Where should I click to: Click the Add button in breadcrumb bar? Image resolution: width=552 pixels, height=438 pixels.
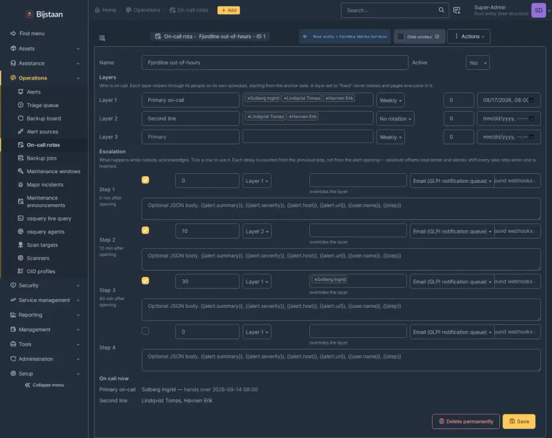(x=229, y=10)
